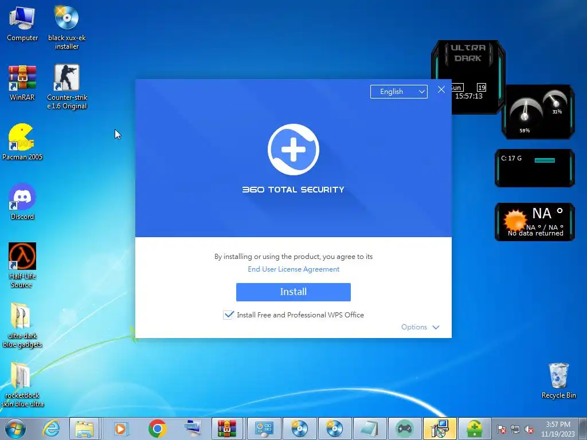Screen dimensions: 587x440
Task: Launch Google Chrome from the taskbar
Action: 157,429
